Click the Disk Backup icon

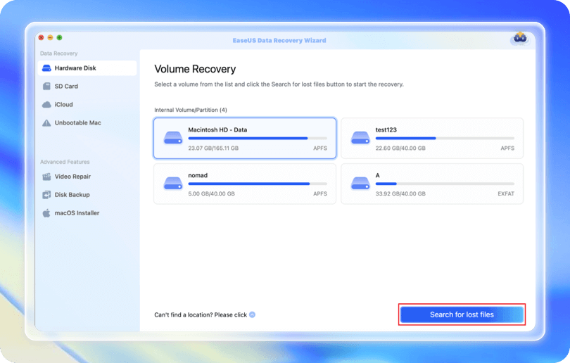[46, 195]
